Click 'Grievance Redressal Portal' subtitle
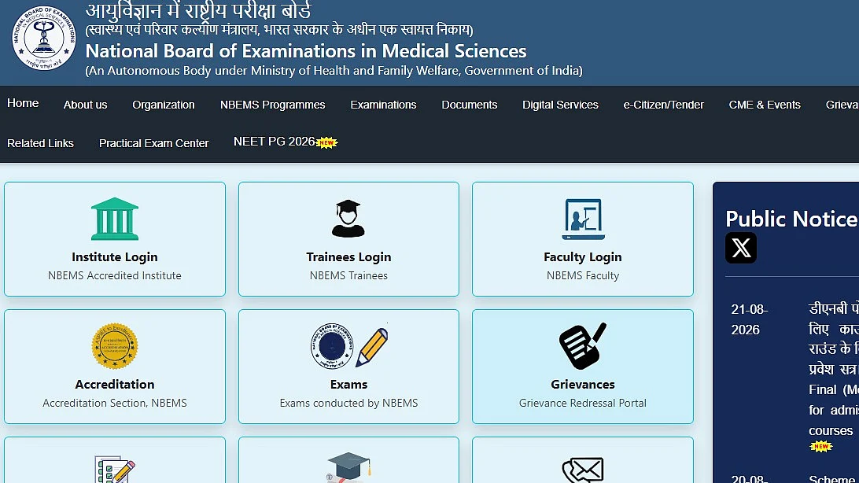 [583, 403]
